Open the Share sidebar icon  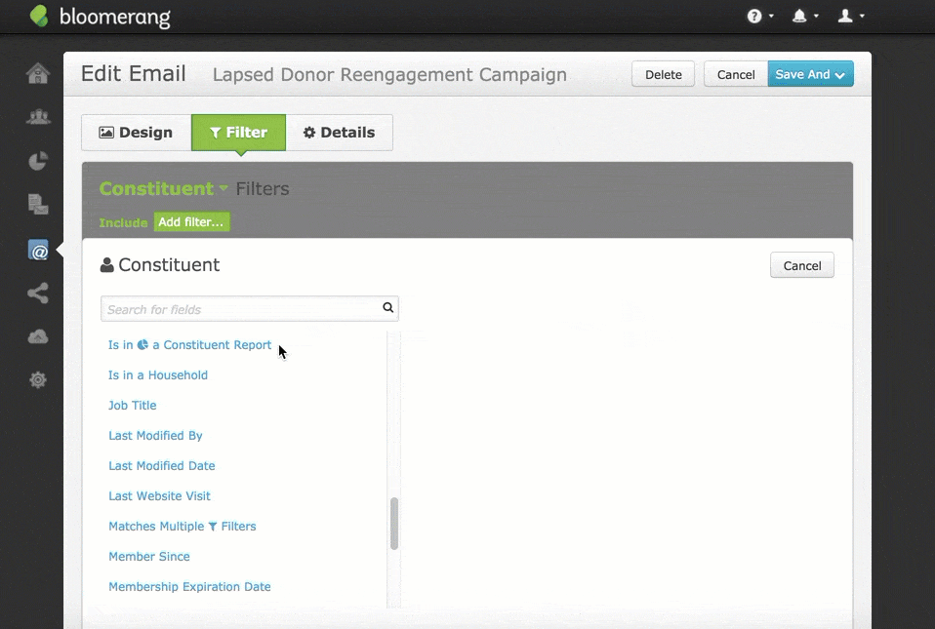tap(38, 293)
